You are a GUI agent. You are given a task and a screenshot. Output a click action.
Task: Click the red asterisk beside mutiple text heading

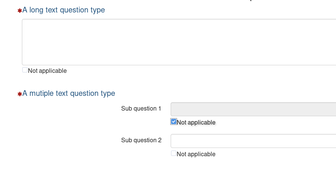[20, 94]
